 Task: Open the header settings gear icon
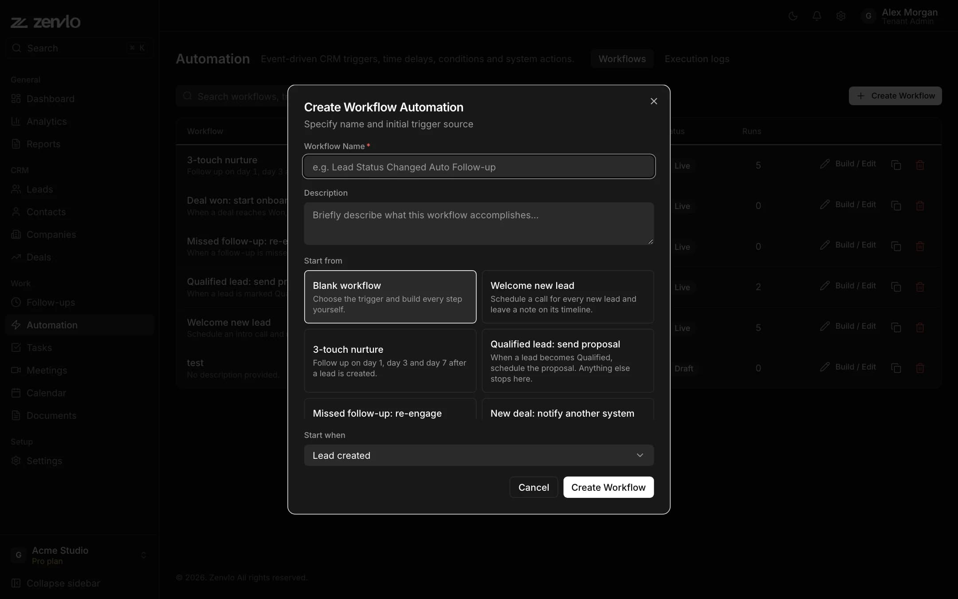[x=841, y=16]
